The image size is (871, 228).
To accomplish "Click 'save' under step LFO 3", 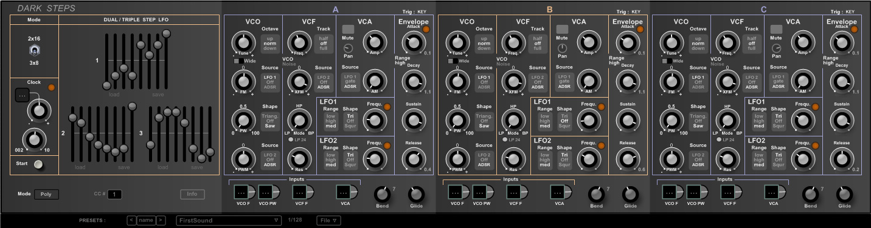I will [x=196, y=167].
